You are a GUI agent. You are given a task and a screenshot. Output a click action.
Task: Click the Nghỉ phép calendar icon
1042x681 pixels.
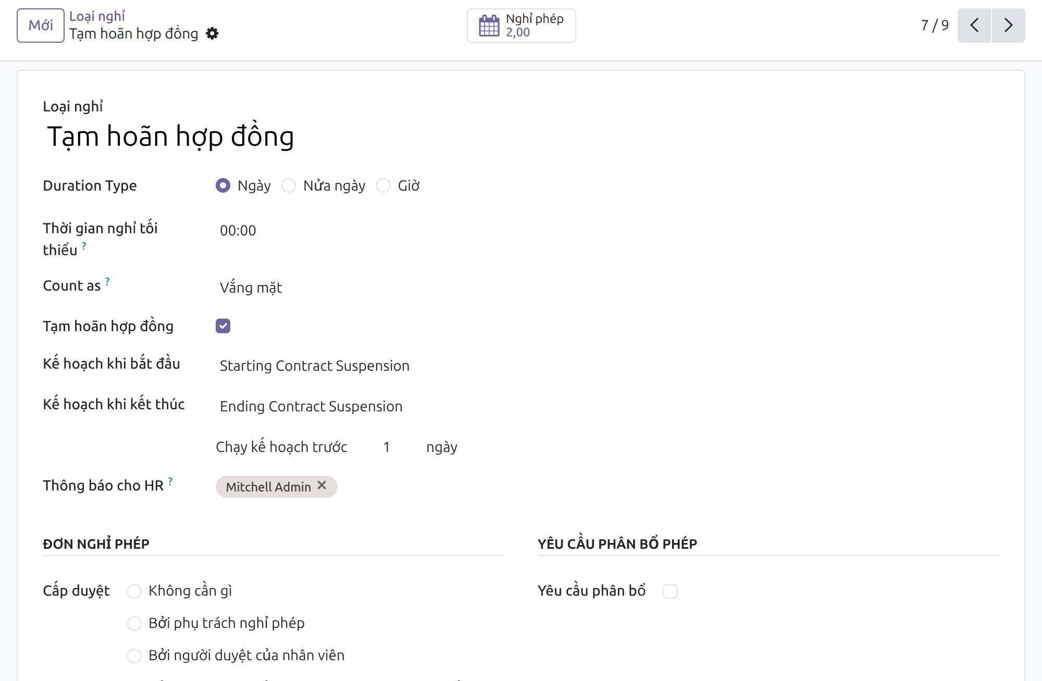(489, 26)
